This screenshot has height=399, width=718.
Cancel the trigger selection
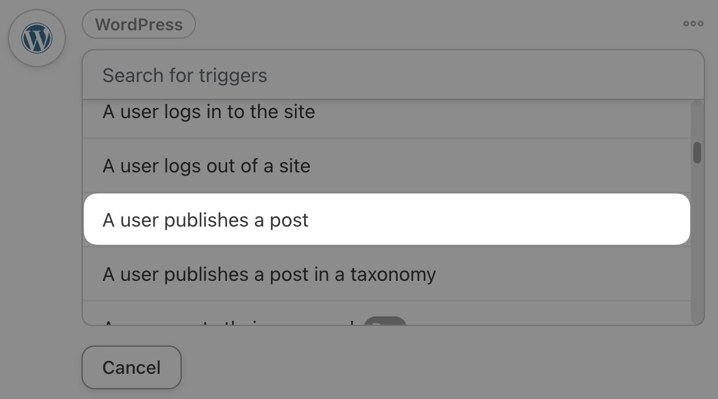(x=131, y=367)
